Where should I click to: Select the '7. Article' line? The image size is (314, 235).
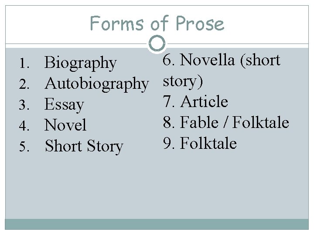click(195, 102)
